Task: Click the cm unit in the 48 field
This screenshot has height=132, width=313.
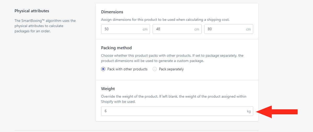Action: pyautogui.click(x=197, y=29)
